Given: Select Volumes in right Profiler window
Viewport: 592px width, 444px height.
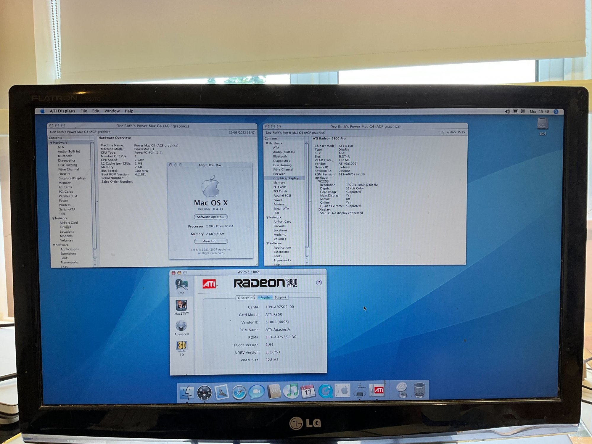Looking at the screenshot, I should (280, 239).
